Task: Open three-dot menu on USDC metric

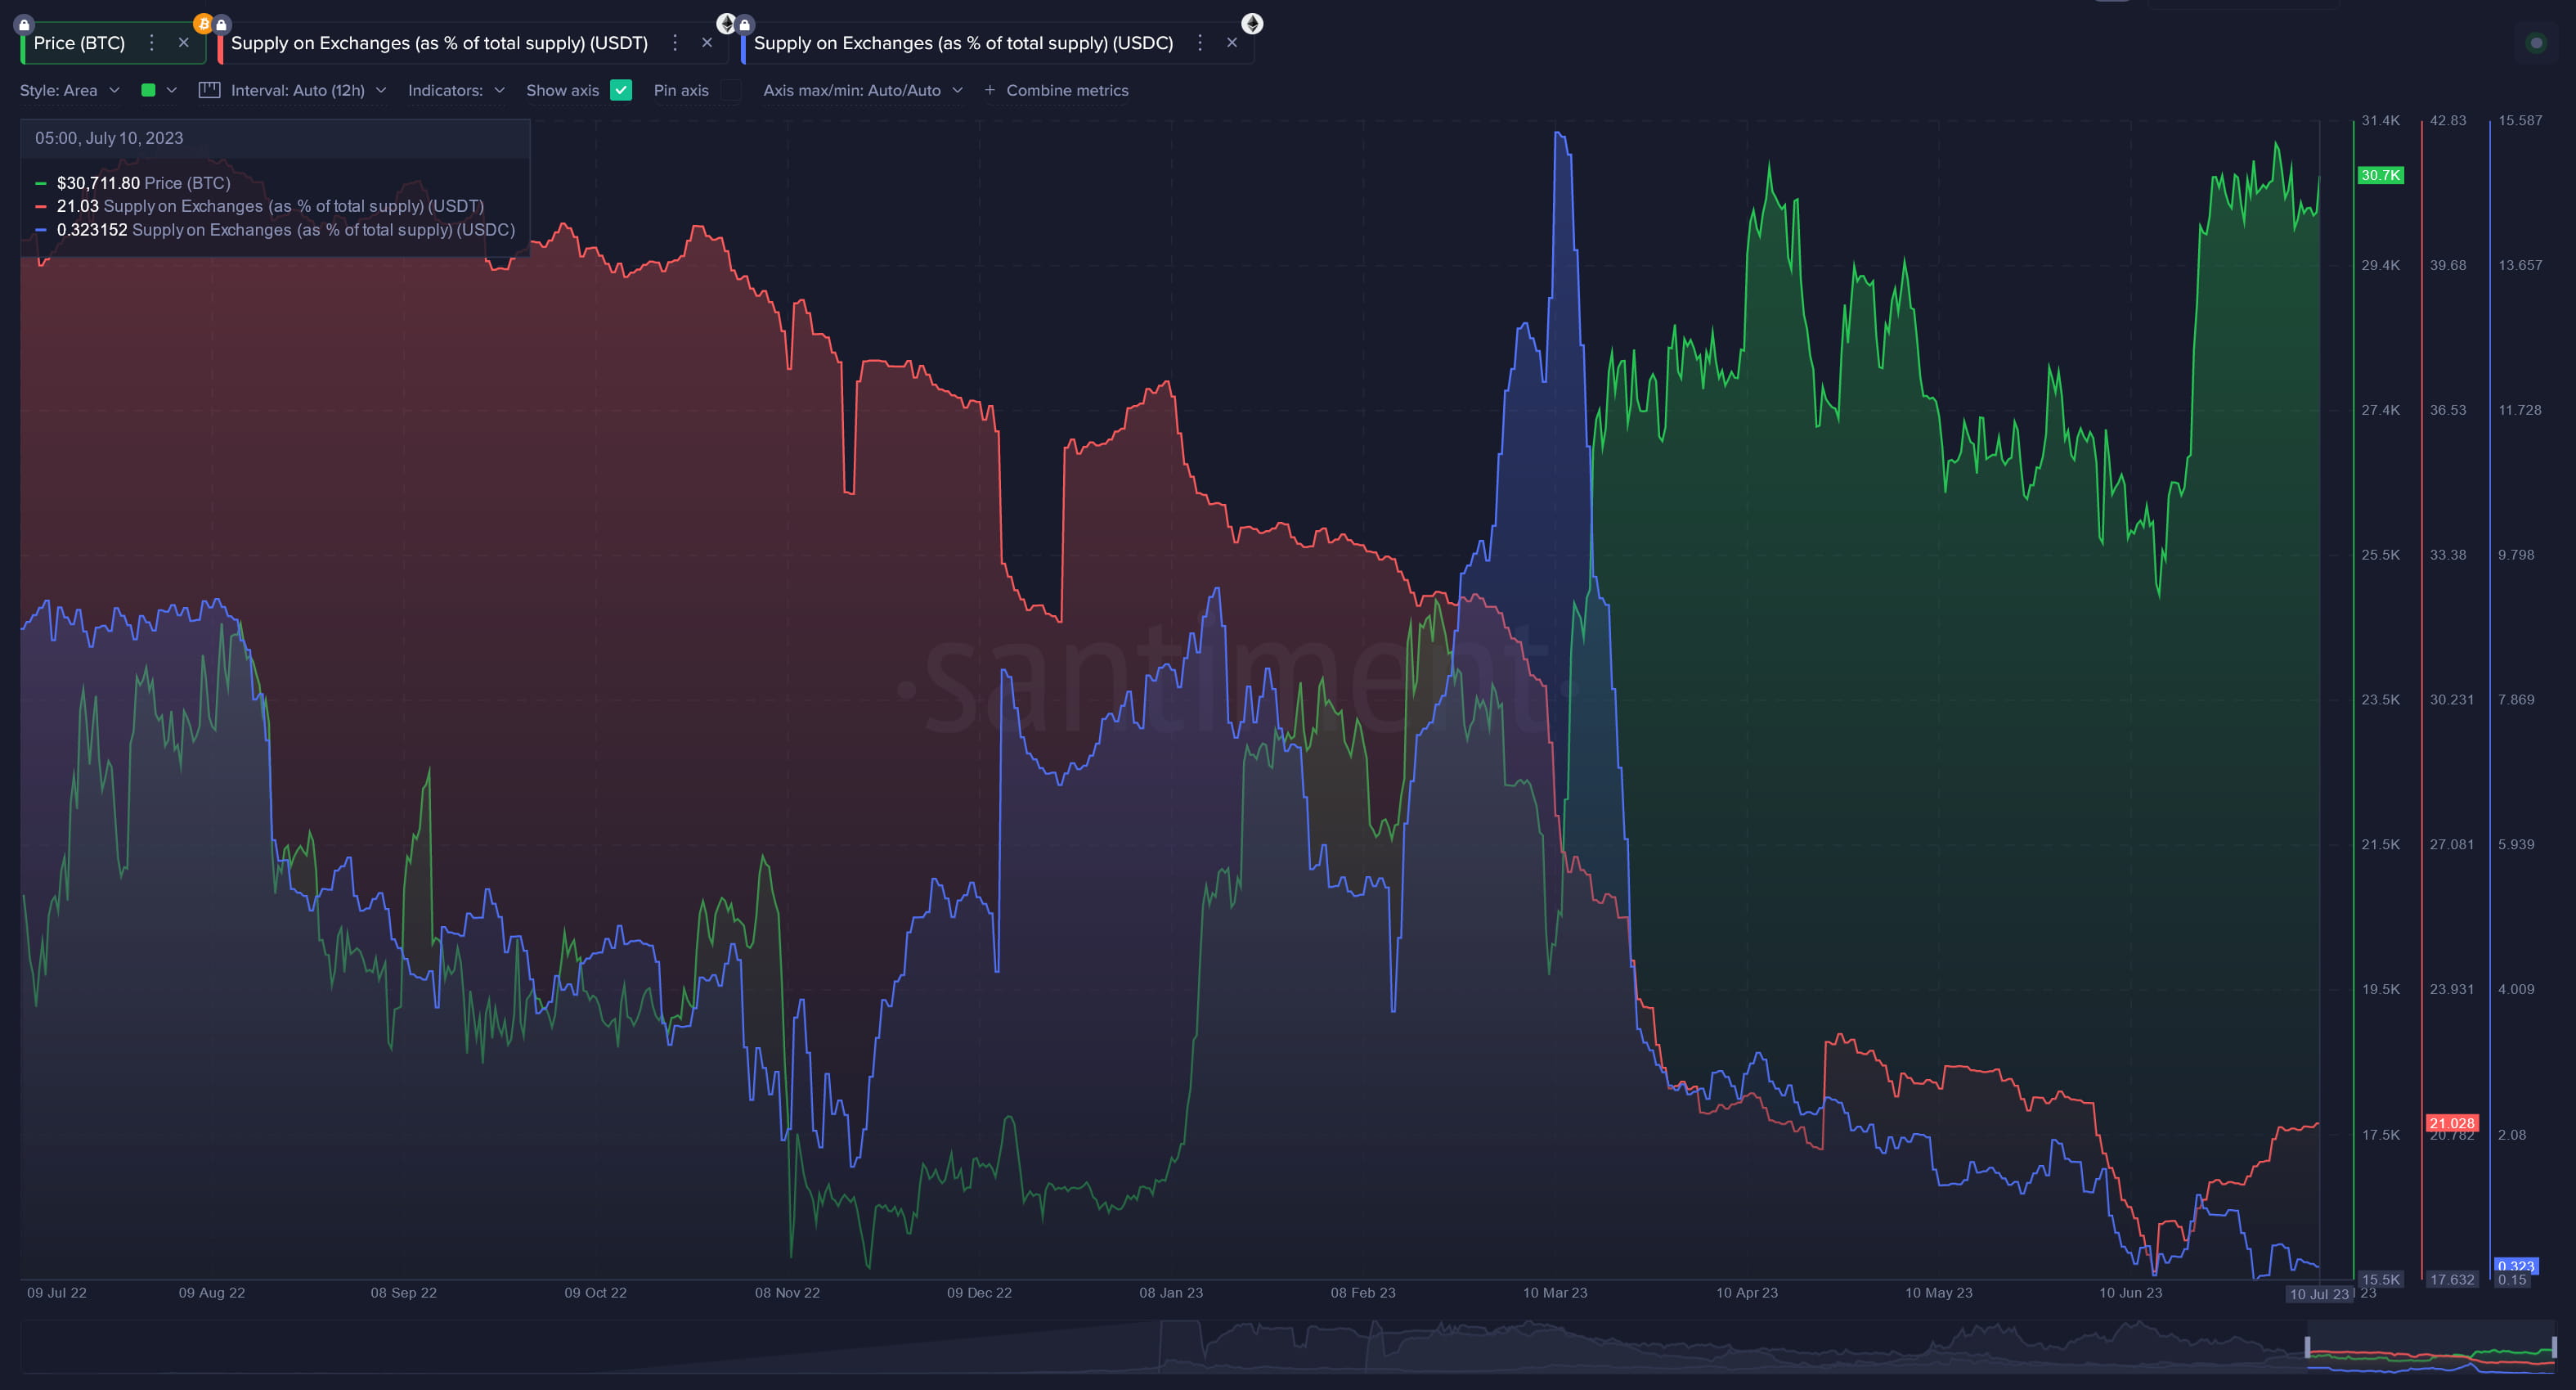Action: click(x=1200, y=43)
